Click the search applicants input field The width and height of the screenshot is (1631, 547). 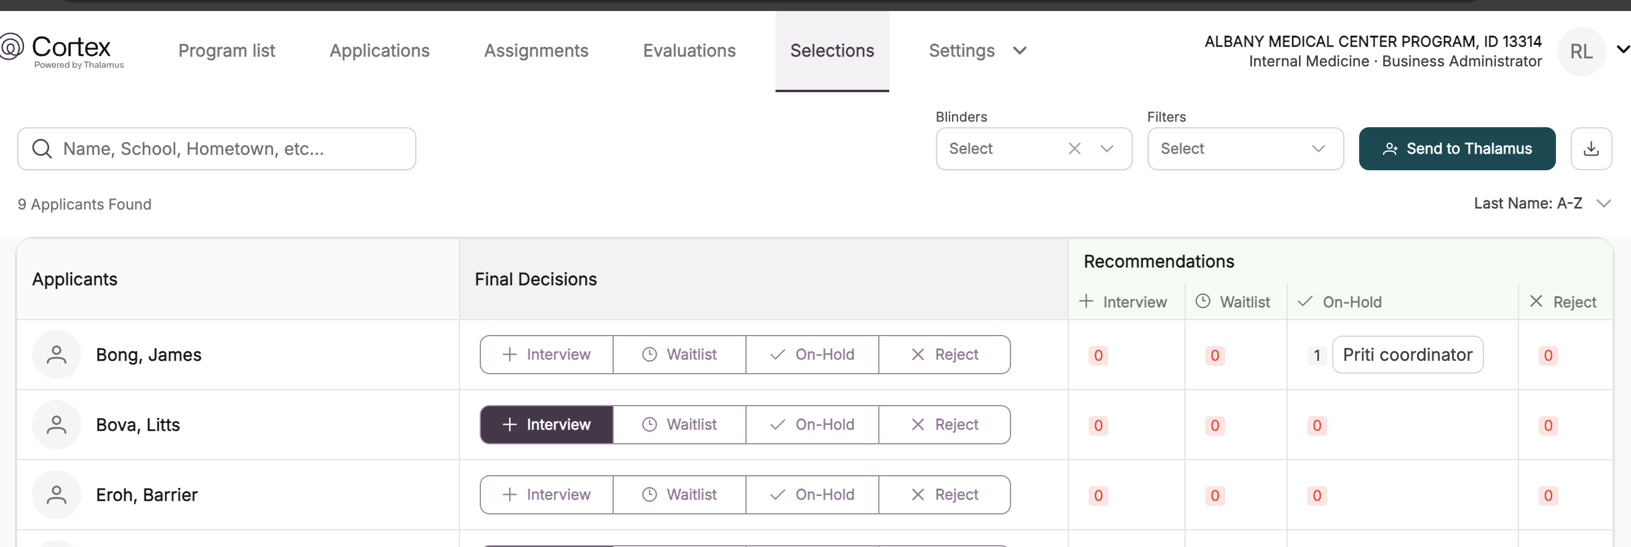click(216, 149)
